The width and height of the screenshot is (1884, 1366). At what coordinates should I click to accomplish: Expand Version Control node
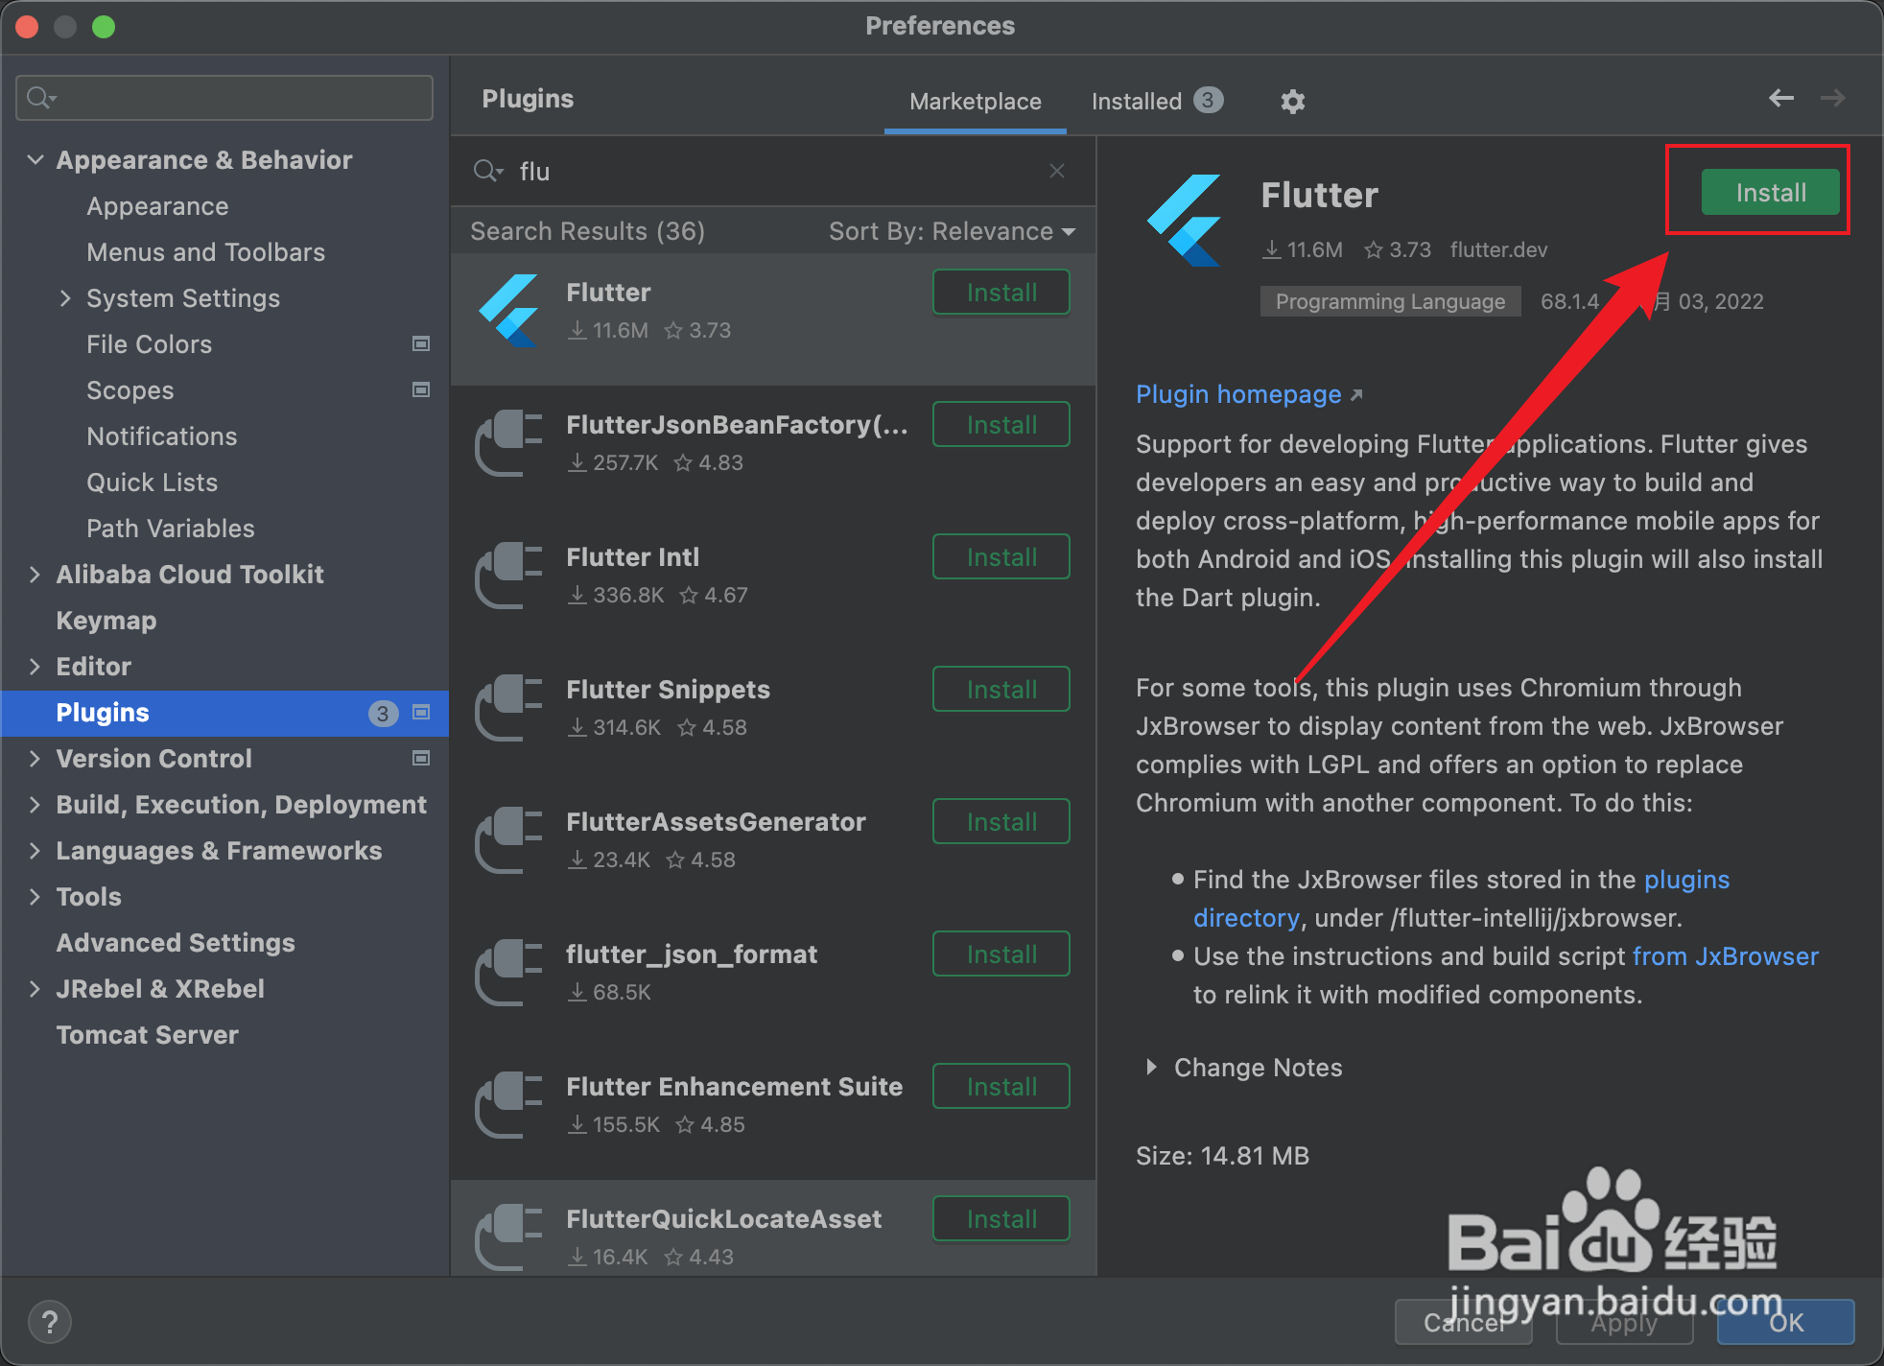(x=35, y=758)
